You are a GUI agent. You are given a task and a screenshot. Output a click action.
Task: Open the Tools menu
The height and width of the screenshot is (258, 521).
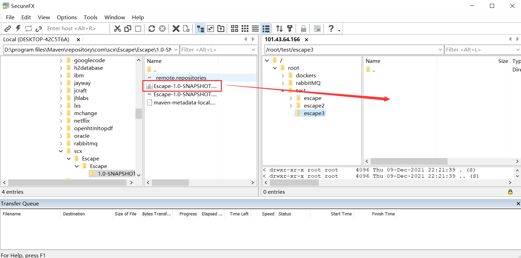pos(91,17)
